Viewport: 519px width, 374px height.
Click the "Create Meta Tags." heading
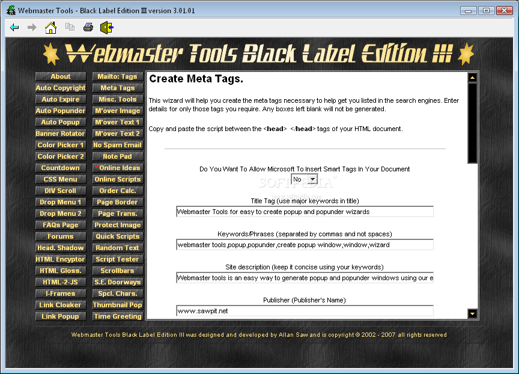[x=196, y=79]
